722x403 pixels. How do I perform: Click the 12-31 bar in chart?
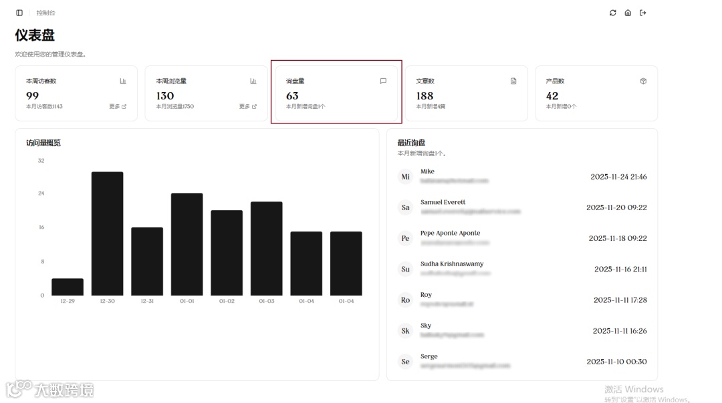pos(147,262)
